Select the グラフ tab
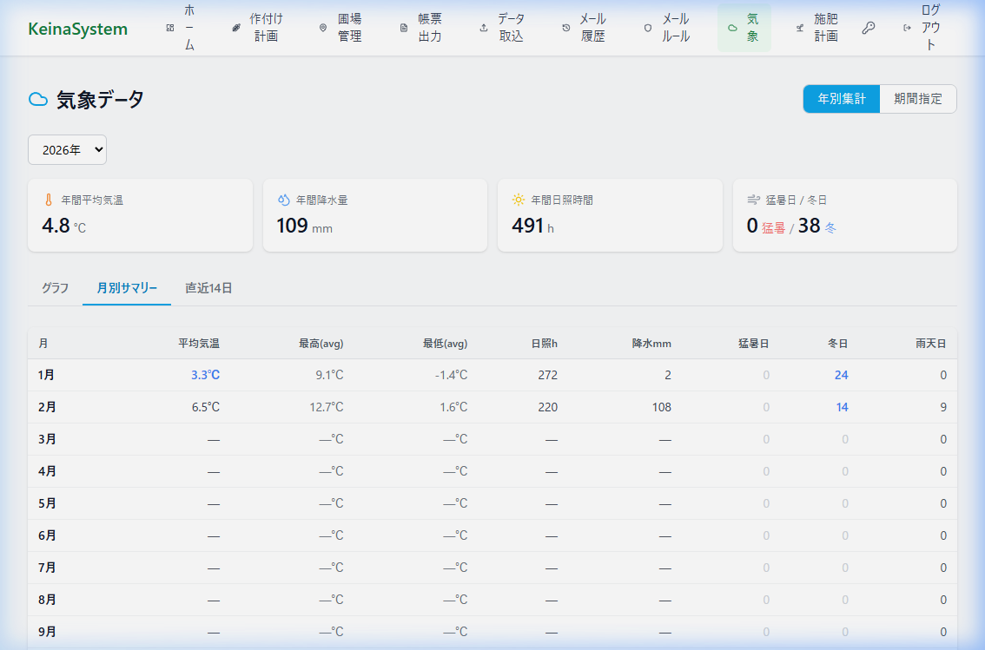 point(55,288)
